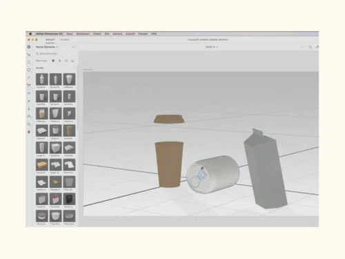Click the Elemente suchen search field
The width and height of the screenshot is (345, 259).
tap(56, 53)
